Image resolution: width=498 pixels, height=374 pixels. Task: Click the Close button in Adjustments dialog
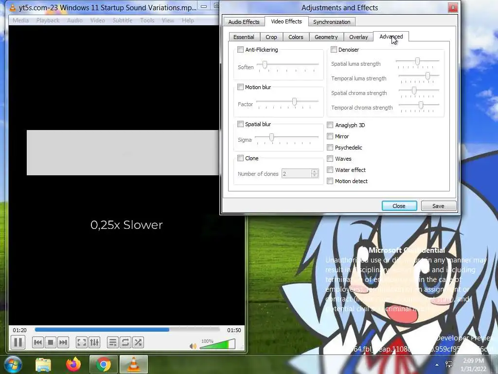point(399,206)
